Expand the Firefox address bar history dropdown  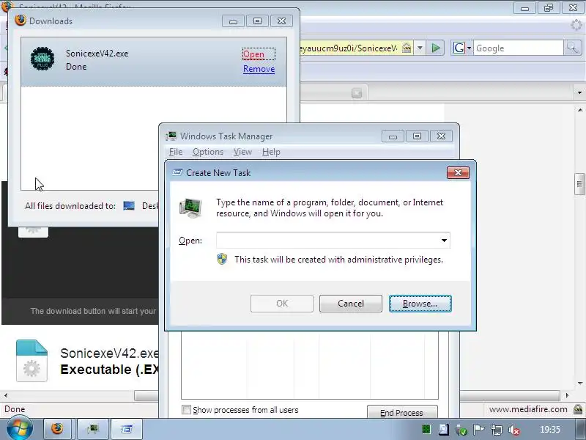click(420, 48)
